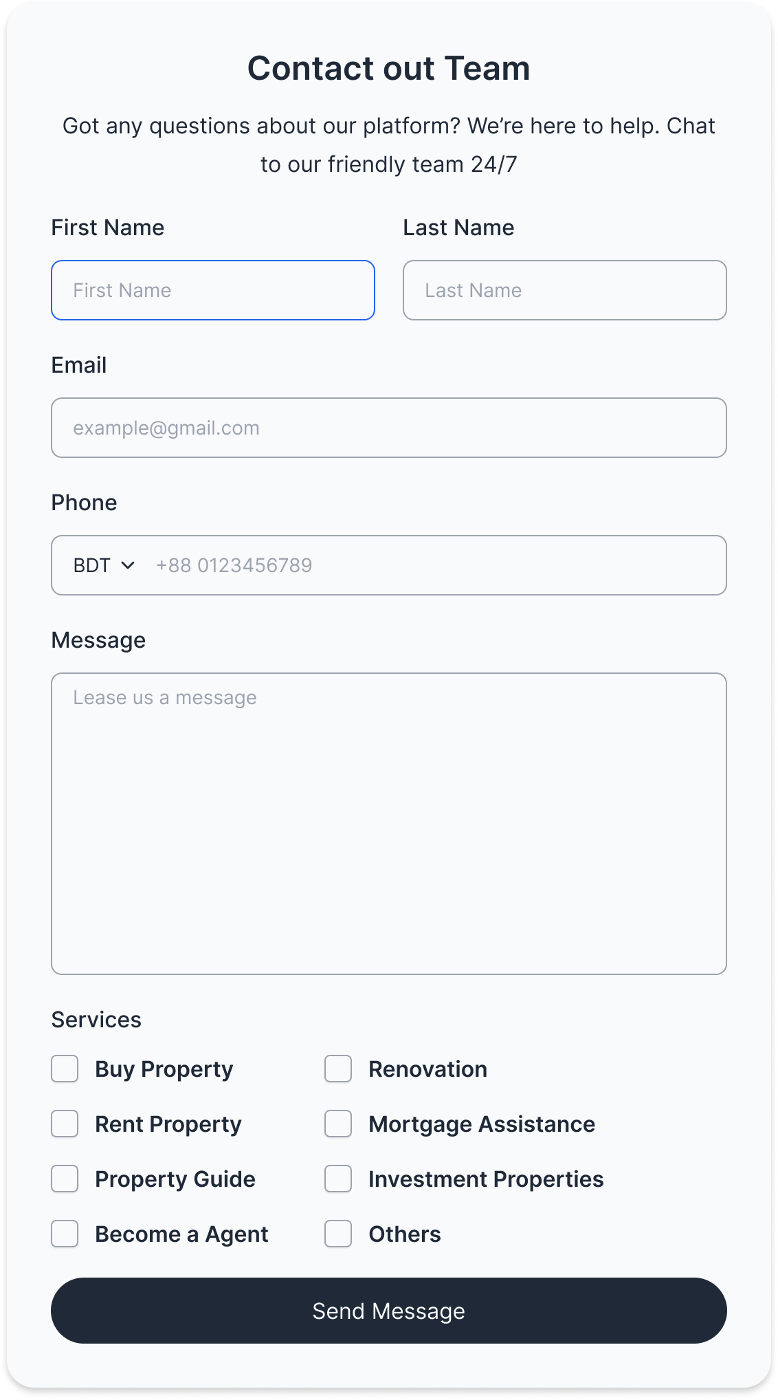Open the BDT country code dropdown

coord(104,565)
